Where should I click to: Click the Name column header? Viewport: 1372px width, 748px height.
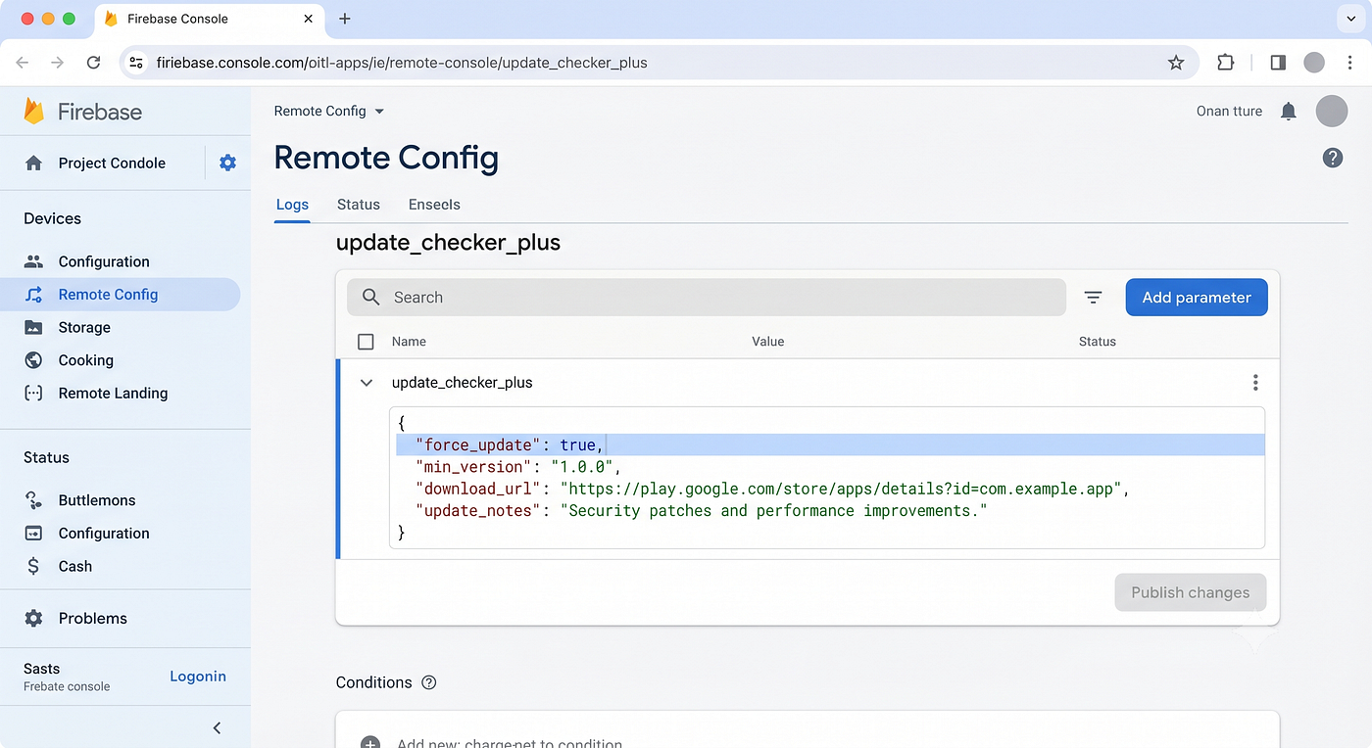pyautogui.click(x=409, y=342)
